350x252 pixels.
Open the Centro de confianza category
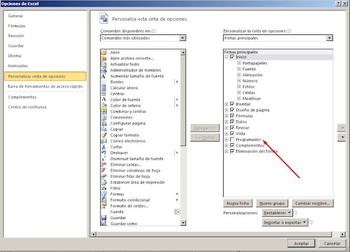(x=27, y=107)
